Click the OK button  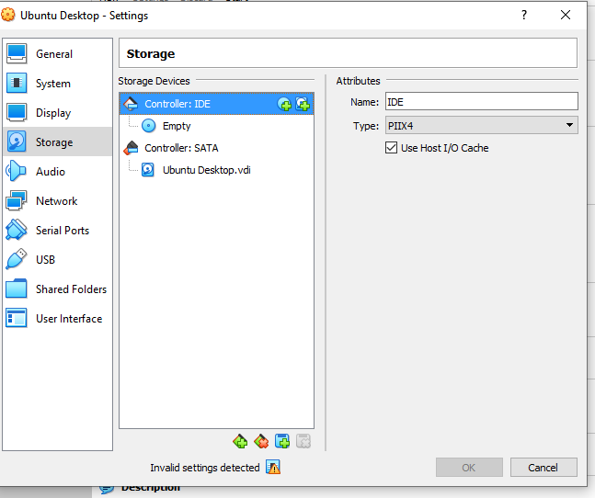469,468
